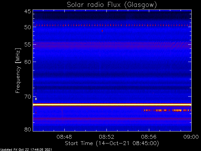The image size is (201, 151).
Task: Click the 80 frequency tick label
Action: tap(28, 129)
